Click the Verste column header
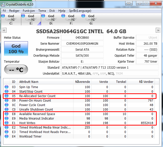 (x=101, y=82)
